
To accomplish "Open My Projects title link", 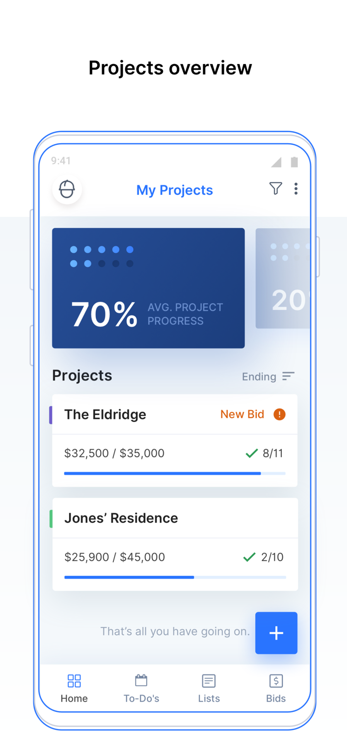I will pyautogui.click(x=174, y=190).
